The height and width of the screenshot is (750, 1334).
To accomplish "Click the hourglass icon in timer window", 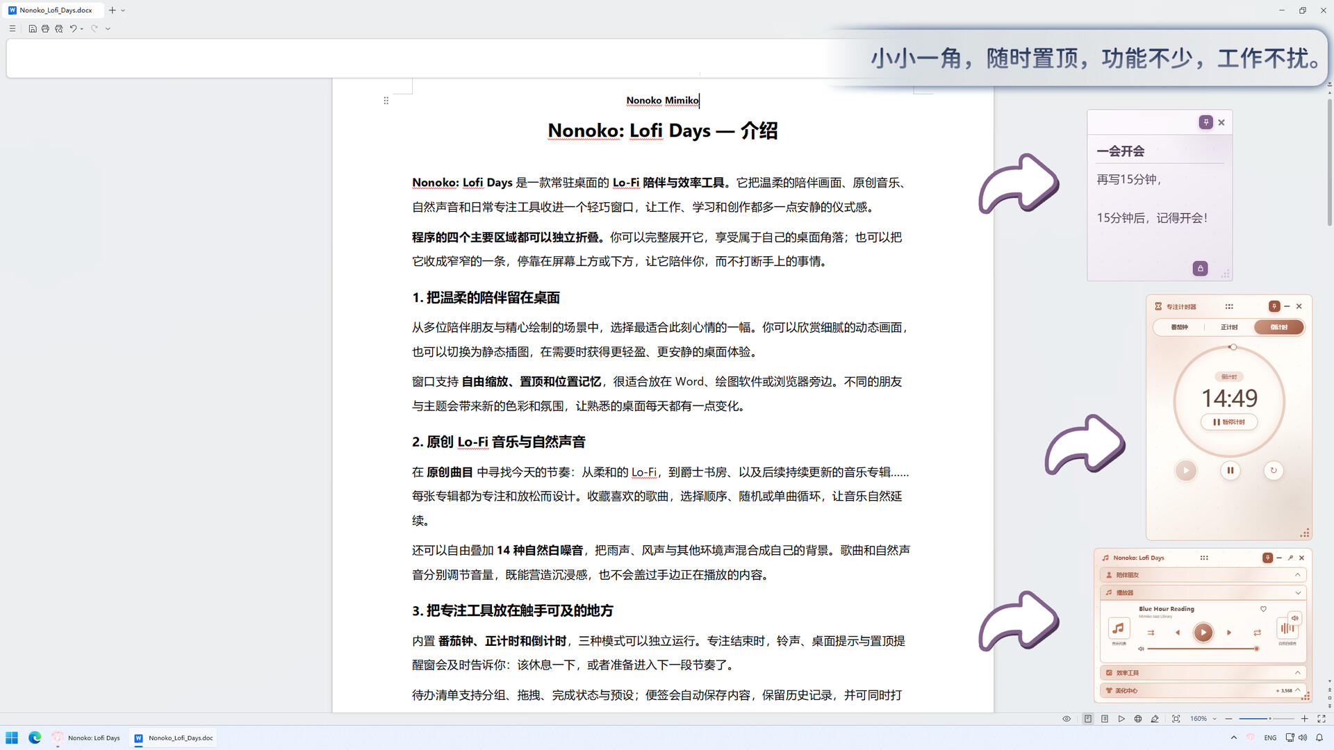I will pyautogui.click(x=1158, y=306).
